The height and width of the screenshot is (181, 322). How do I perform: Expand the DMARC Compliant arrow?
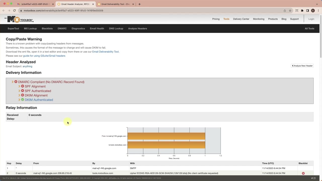point(13,82)
